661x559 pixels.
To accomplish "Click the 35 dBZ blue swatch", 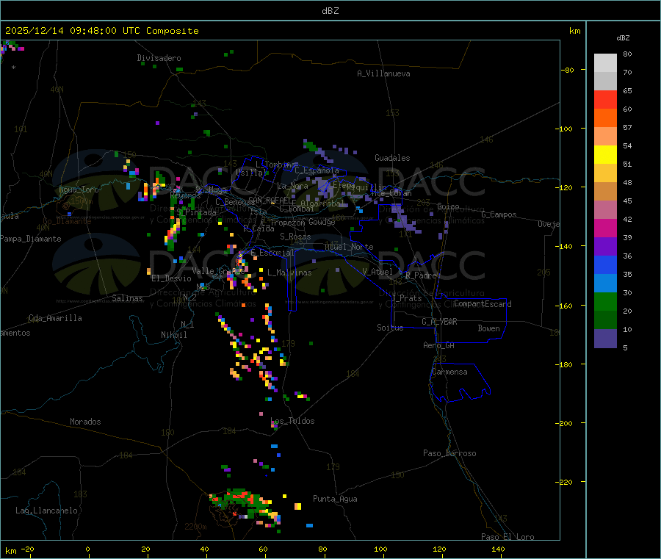I will (x=605, y=264).
